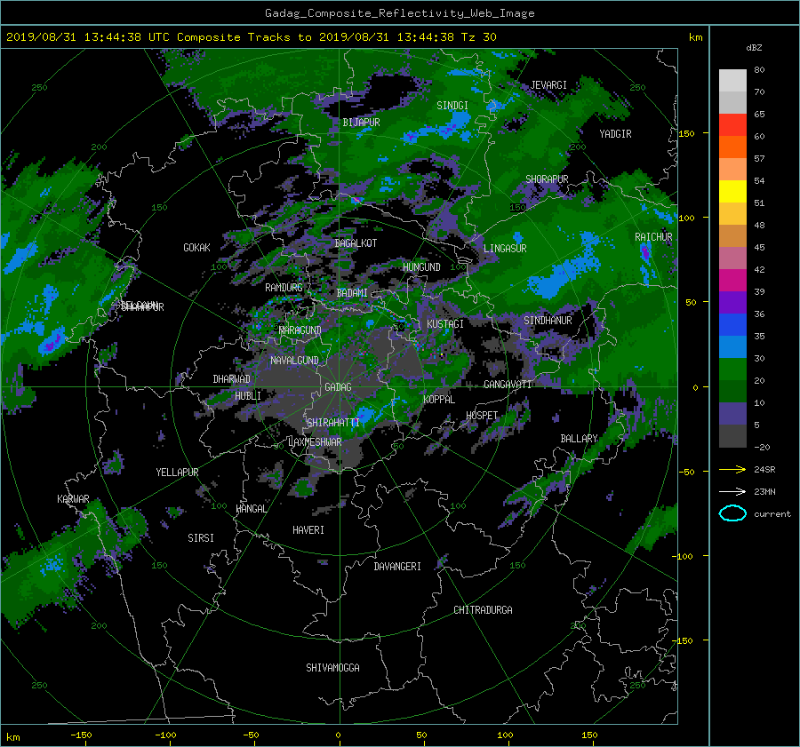Click the RAICHUR city label
The width and height of the screenshot is (800, 747).
pos(653,237)
